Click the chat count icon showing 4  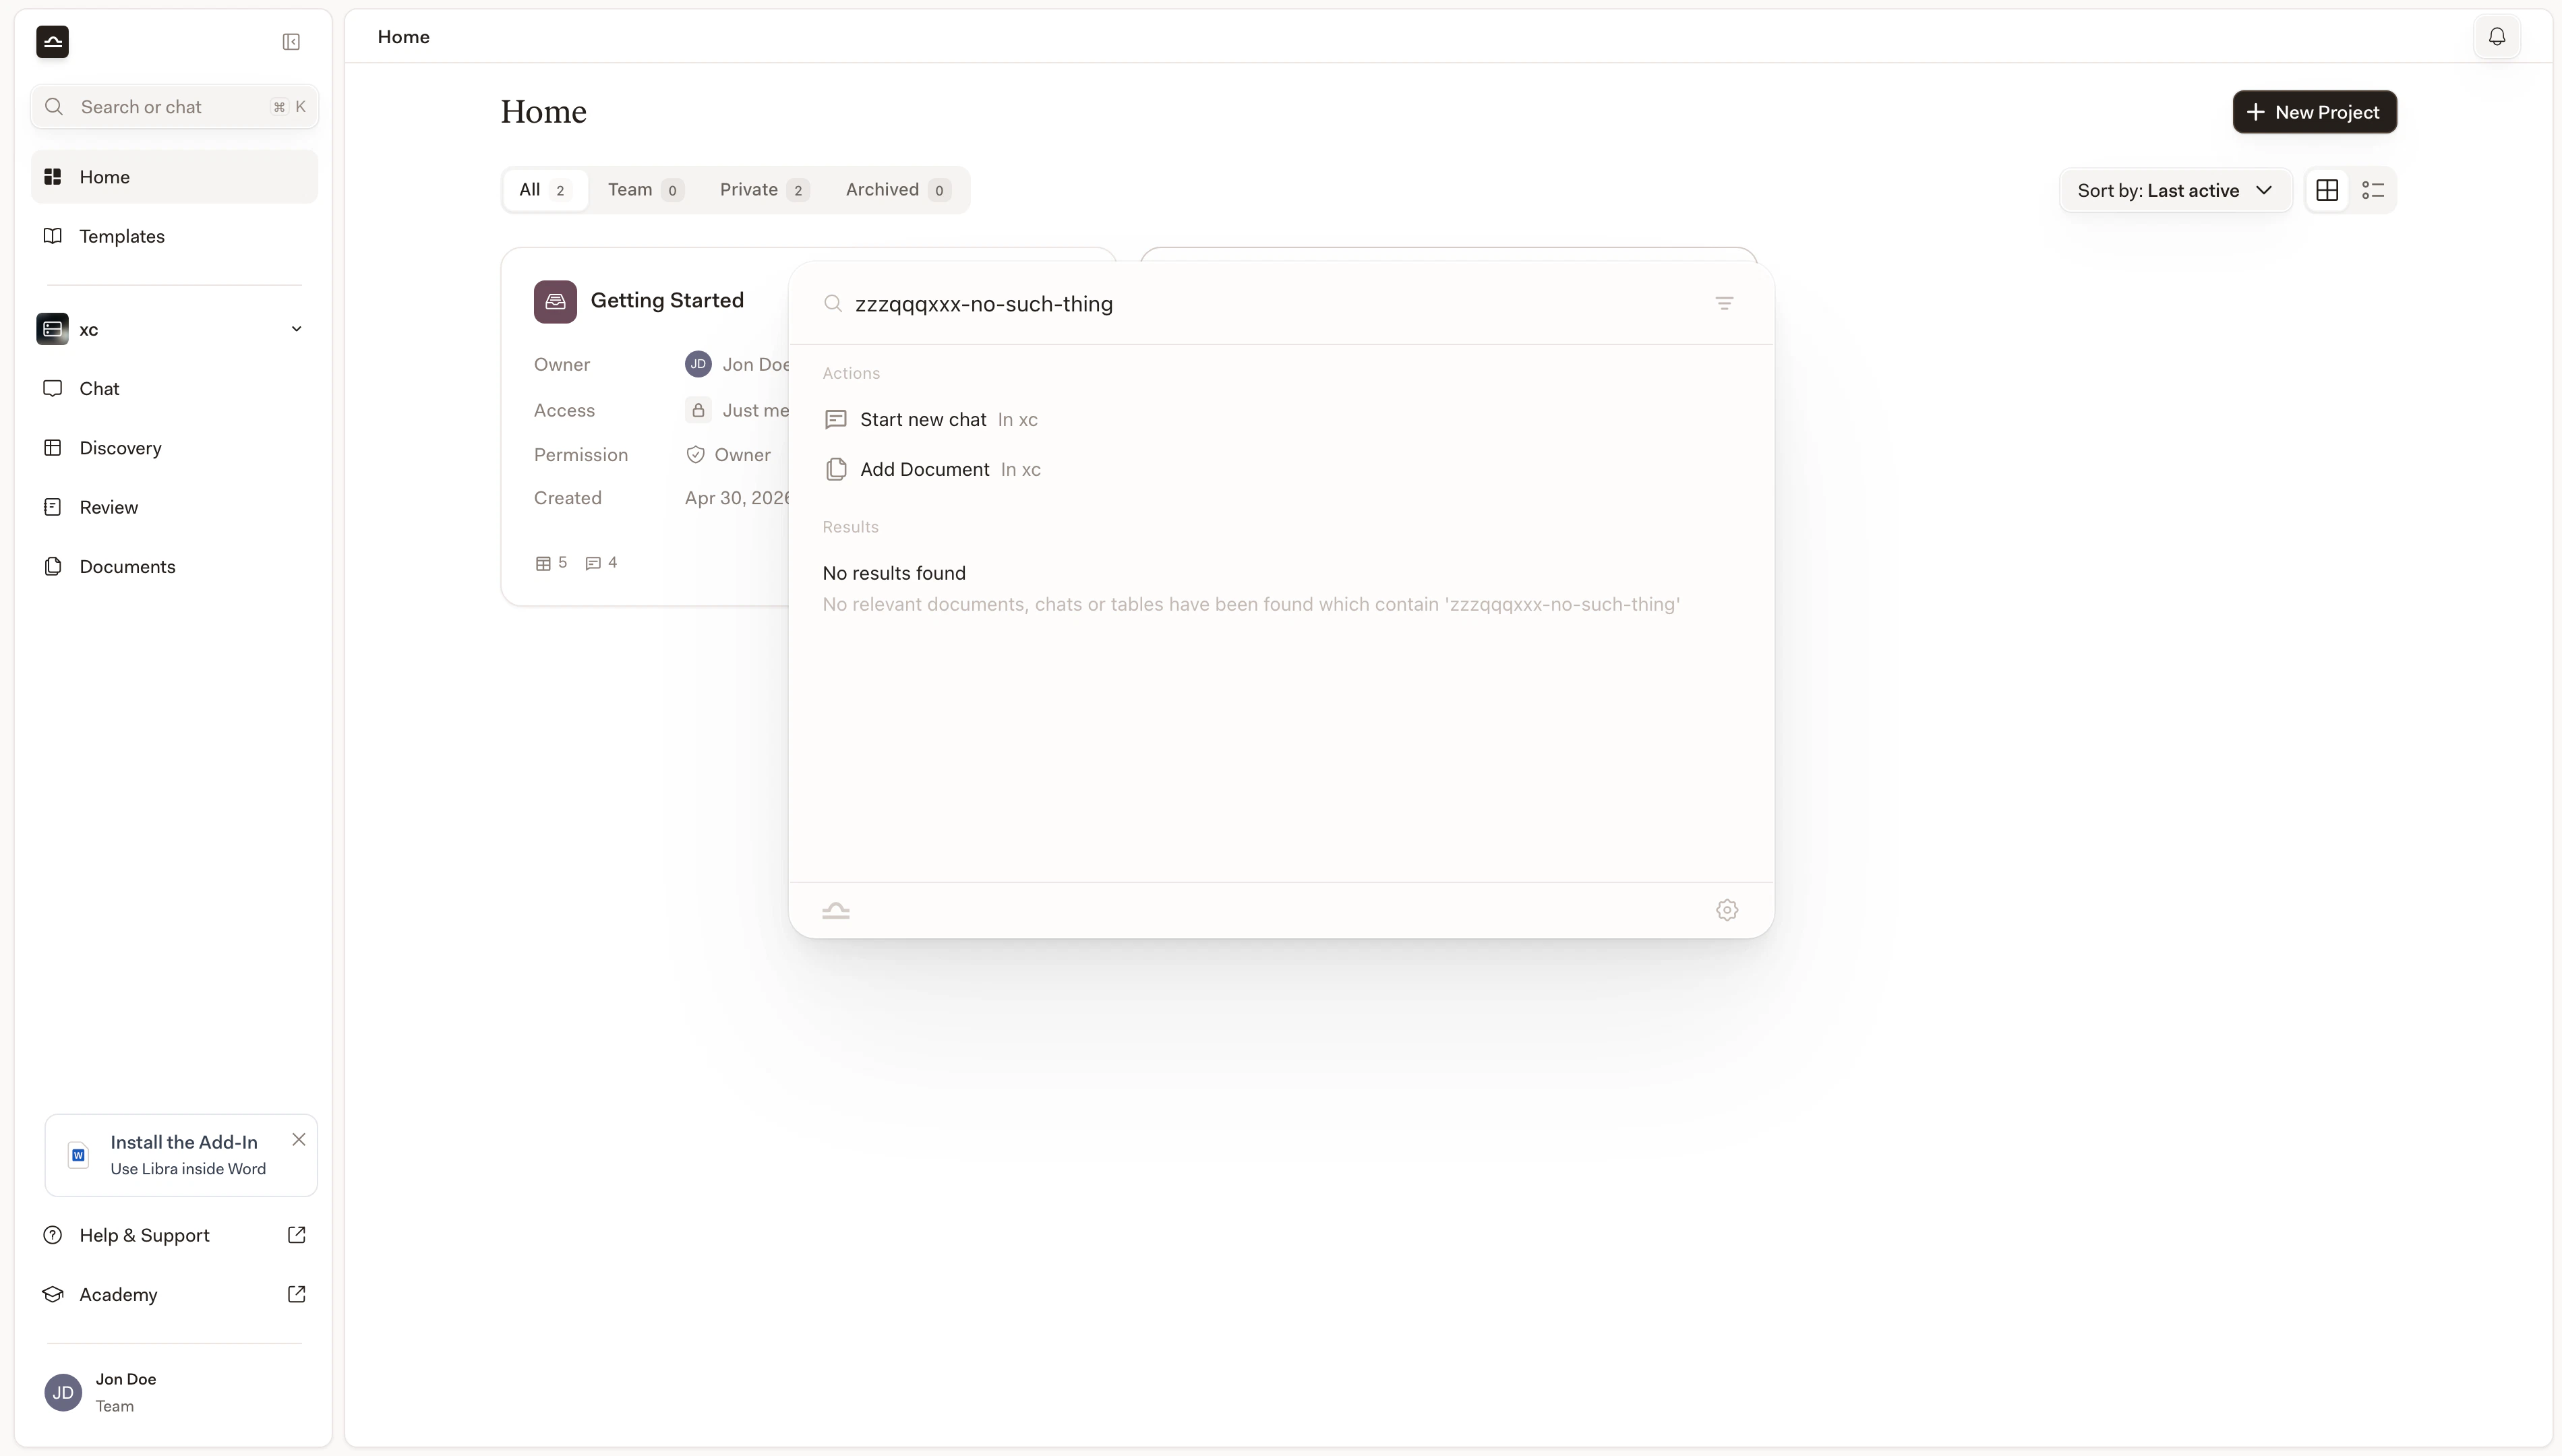pyautogui.click(x=593, y=563)
